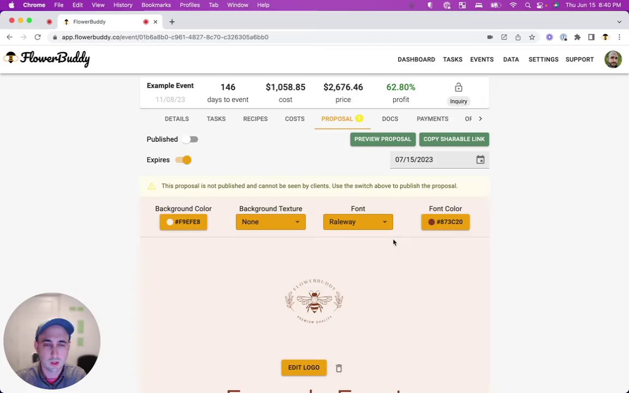The image size is (629, 393).
Task: Open Settings in top navigation
Action: click(544, 59)
